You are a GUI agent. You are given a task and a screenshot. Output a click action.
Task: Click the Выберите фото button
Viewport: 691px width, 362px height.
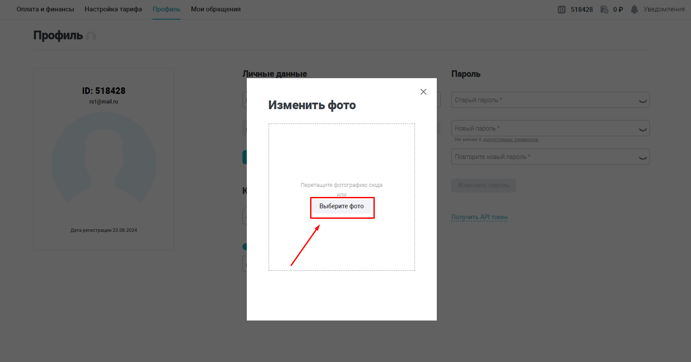click(342, 206)
